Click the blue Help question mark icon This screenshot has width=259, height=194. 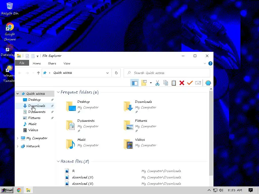(x=210, y=63)
